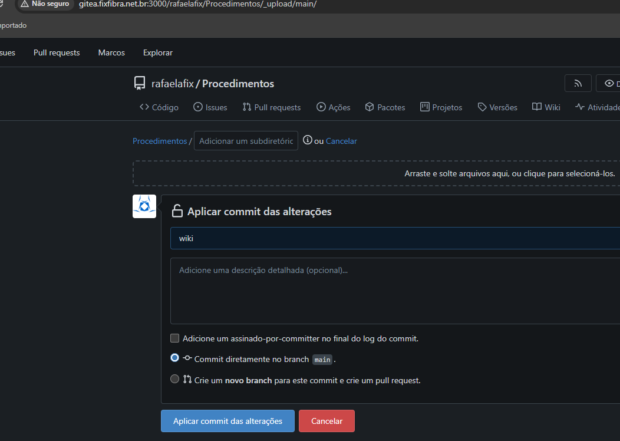Open the Projetos tab
Image resolution: width=620 pixels, height=441 pixels.
[x=441, y=107]
